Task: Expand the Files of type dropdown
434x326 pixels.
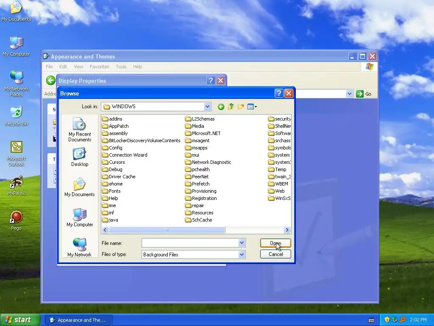Action: point(242,254)
